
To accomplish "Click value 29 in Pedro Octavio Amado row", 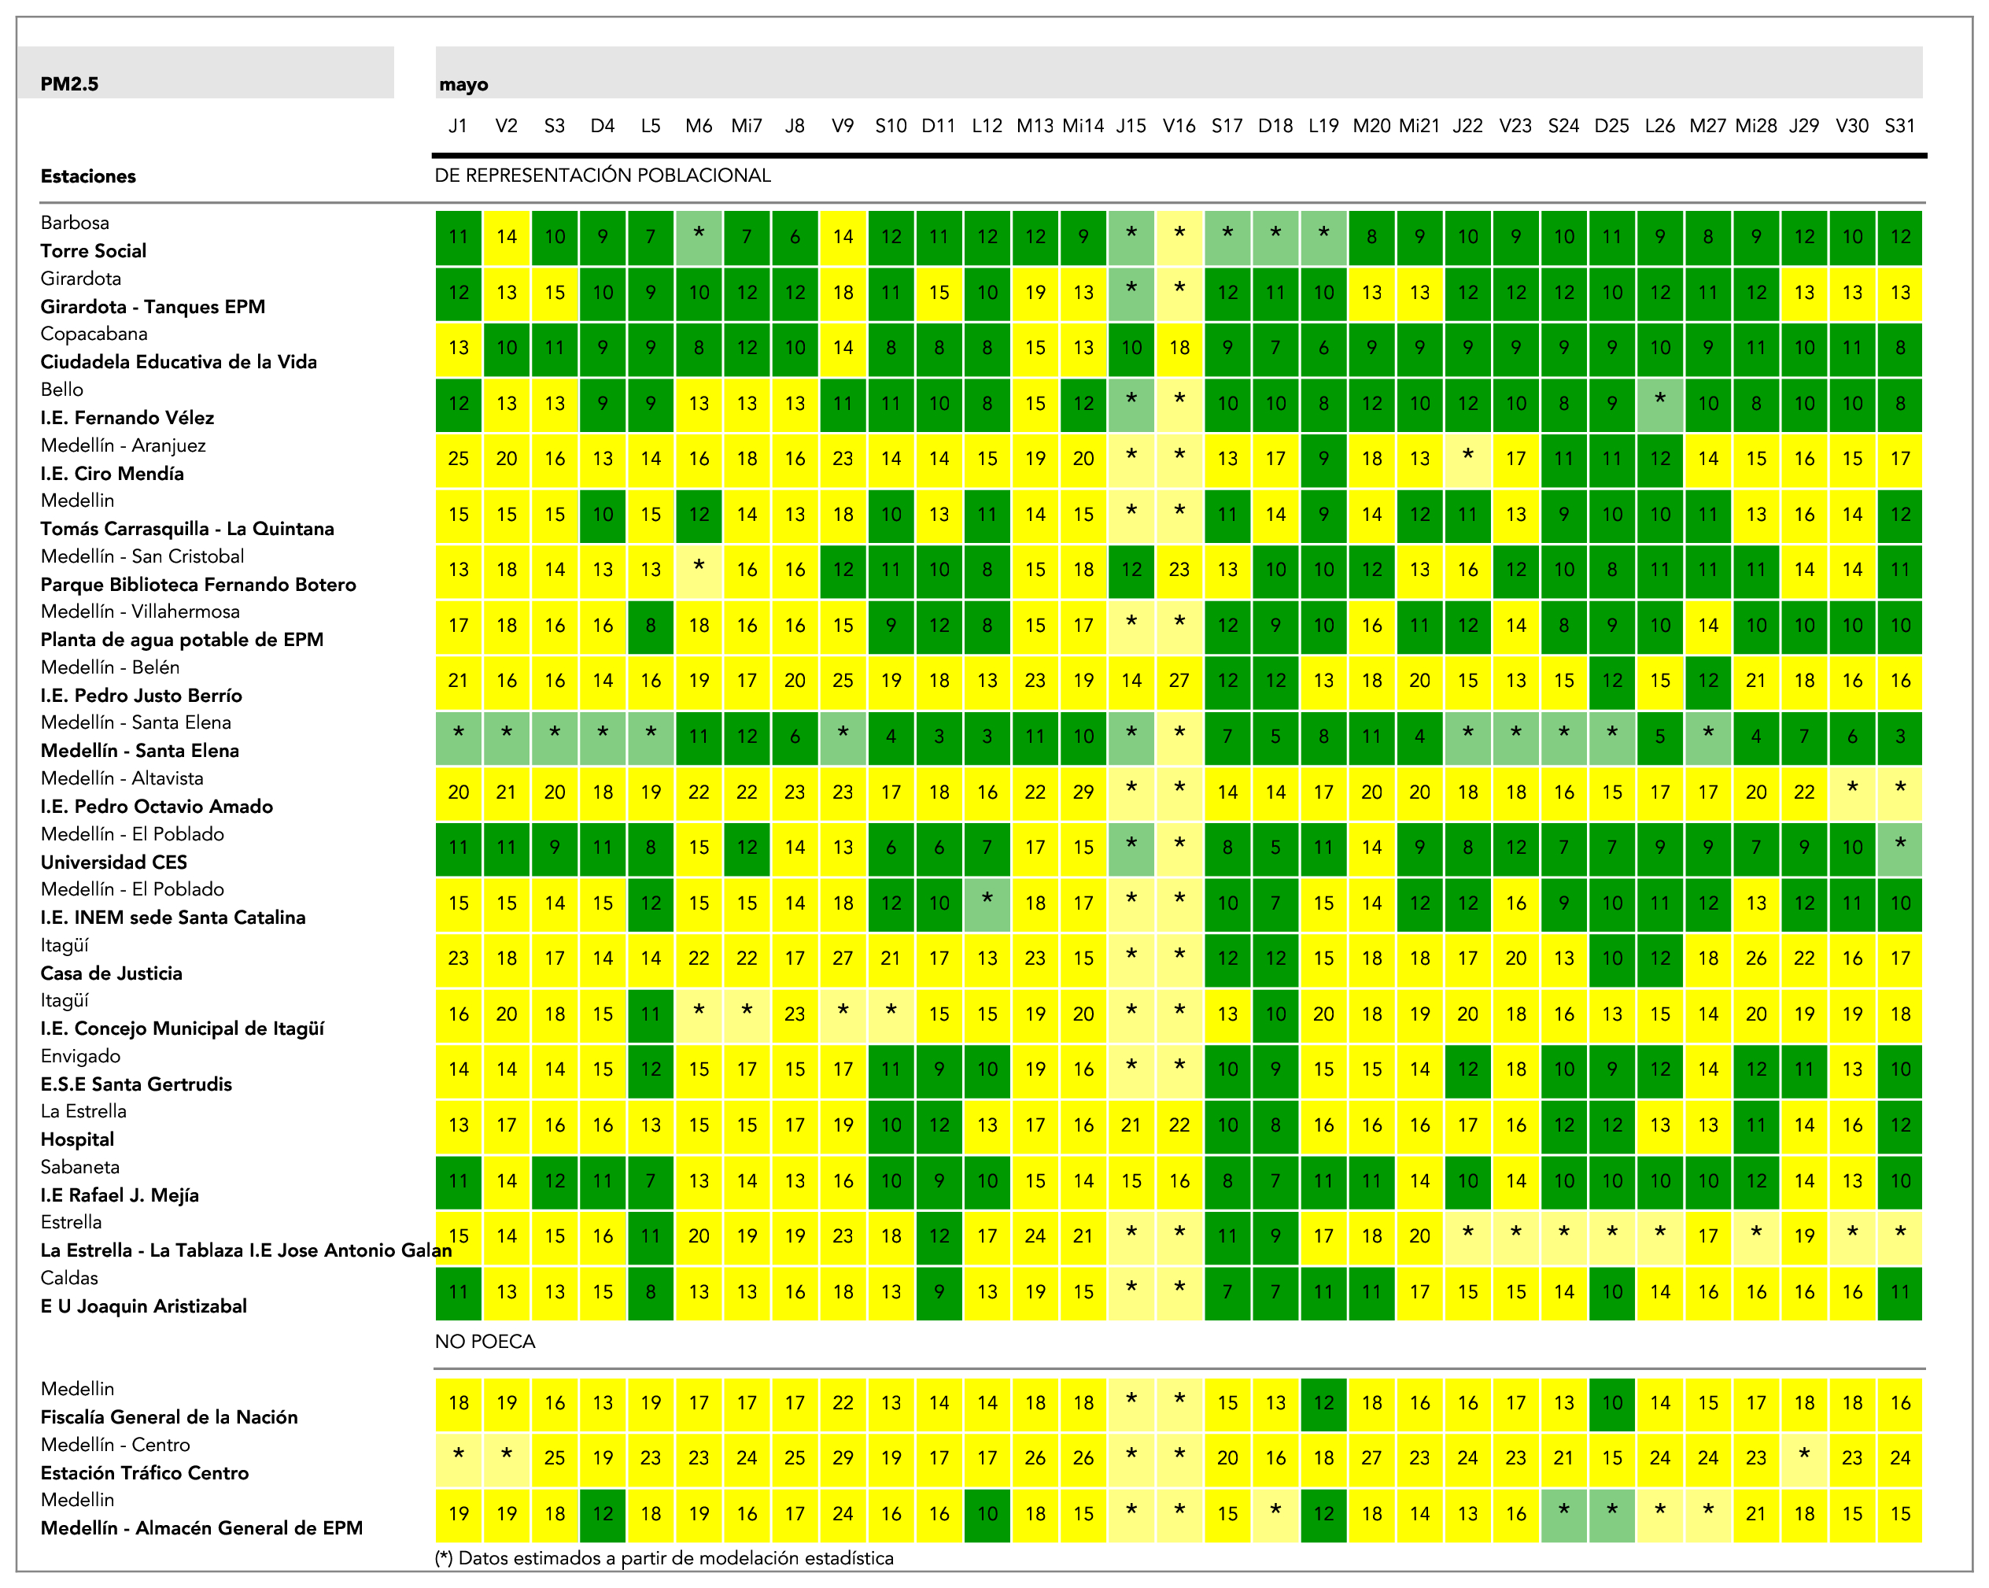I will (x=1083, y=792).
